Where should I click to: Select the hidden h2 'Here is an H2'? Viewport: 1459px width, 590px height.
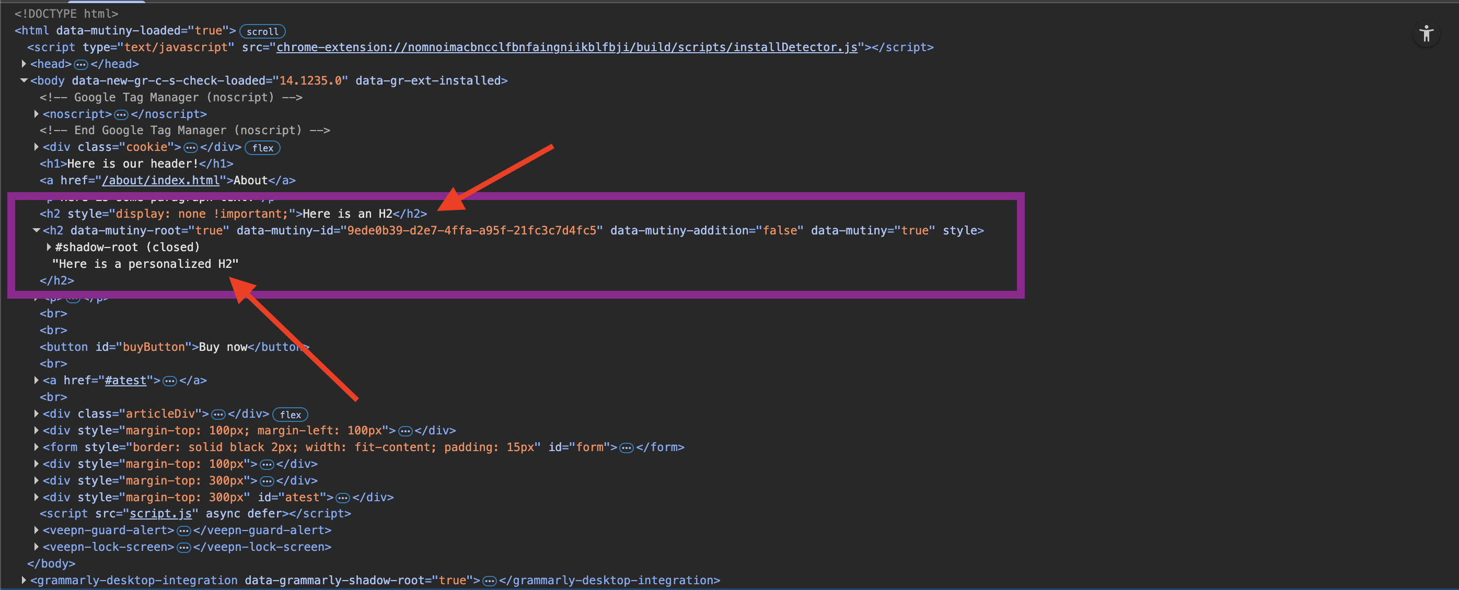tap(234, 214)
